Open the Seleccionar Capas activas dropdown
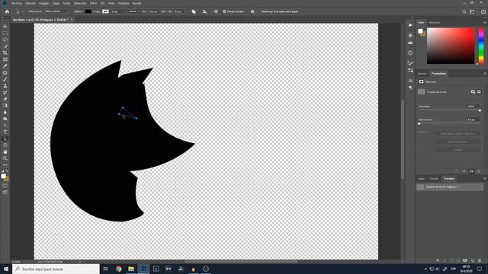Screen dimensions: 488x274 point(56,11)
